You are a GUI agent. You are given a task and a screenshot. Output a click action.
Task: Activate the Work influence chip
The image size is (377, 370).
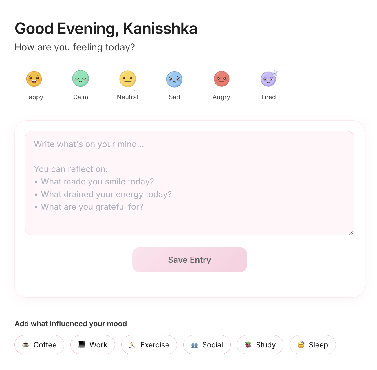pyautogui.click(x=92, y=345)
